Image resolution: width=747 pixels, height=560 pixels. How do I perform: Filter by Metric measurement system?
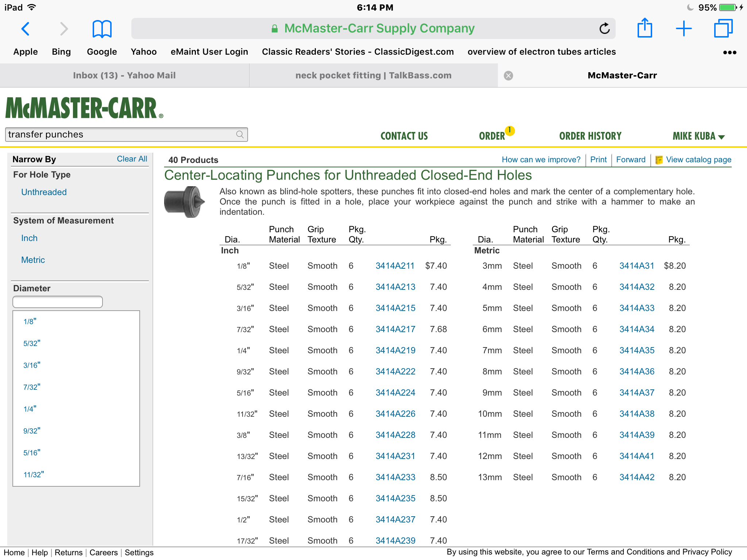(x=33, y=260)
